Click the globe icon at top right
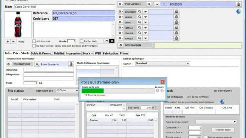Image resolution: width=246 pixels, height=138 pixels. (239, 11)
